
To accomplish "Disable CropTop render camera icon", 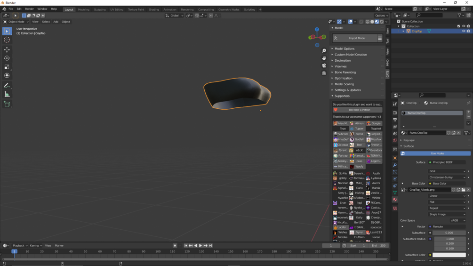I will (468, 31).
